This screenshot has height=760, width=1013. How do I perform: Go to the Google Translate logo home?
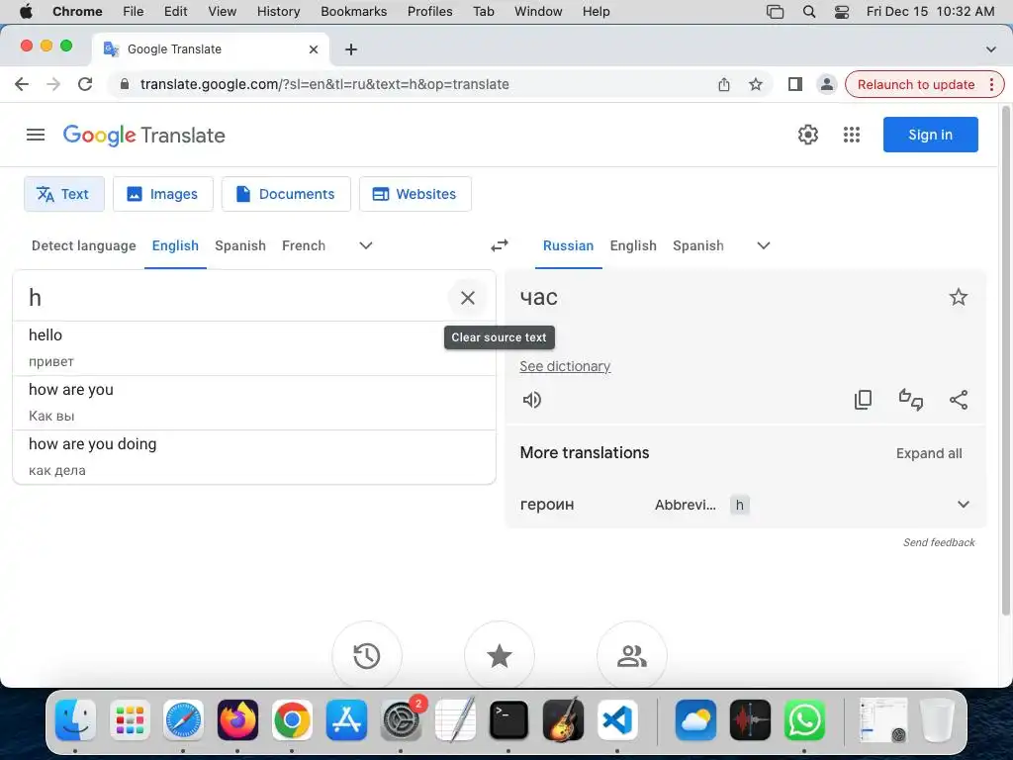[144, 135]
